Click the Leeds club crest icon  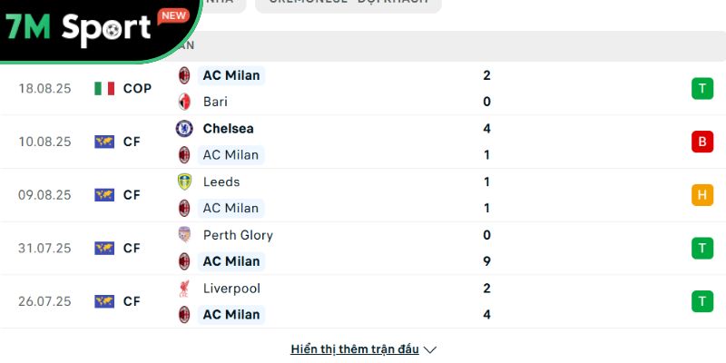pyautogui.click(x=184, y=181)
